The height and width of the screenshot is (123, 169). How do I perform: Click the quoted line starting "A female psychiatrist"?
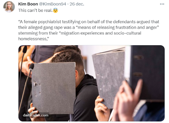pyautogui.click(x=89, y=22)
